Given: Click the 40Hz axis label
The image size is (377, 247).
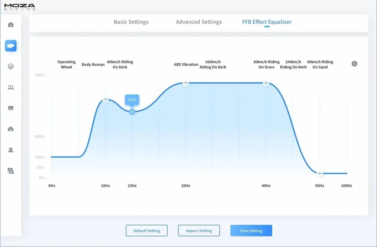Looking at the screenshot, I should [266, 186].
